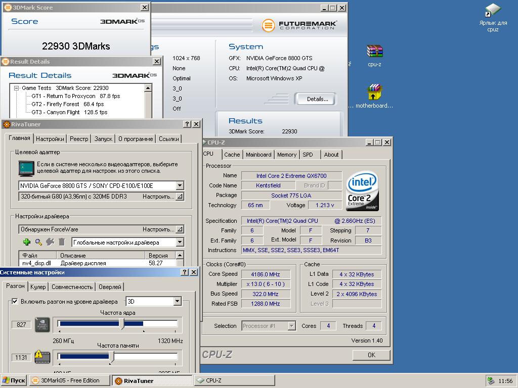This screenshot has height=388, width=518.
Task: Click the Intel Core 2 Extreme logo
Action: click(x=362, y=190)
